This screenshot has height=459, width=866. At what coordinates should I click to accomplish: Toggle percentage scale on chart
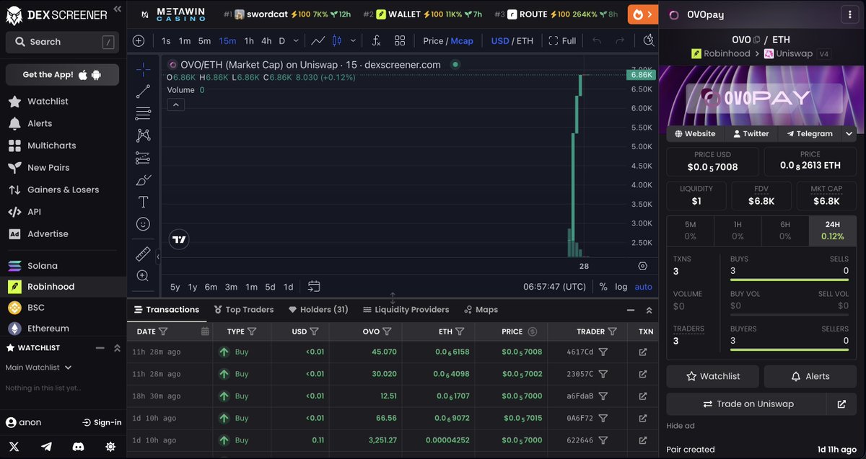[x=603, y=287]
